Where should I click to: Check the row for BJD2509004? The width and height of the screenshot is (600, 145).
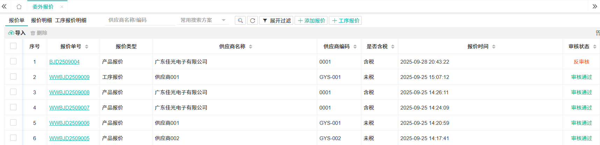(x=13, y=61)
